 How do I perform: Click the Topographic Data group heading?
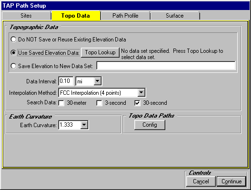(x=34, y=27)
